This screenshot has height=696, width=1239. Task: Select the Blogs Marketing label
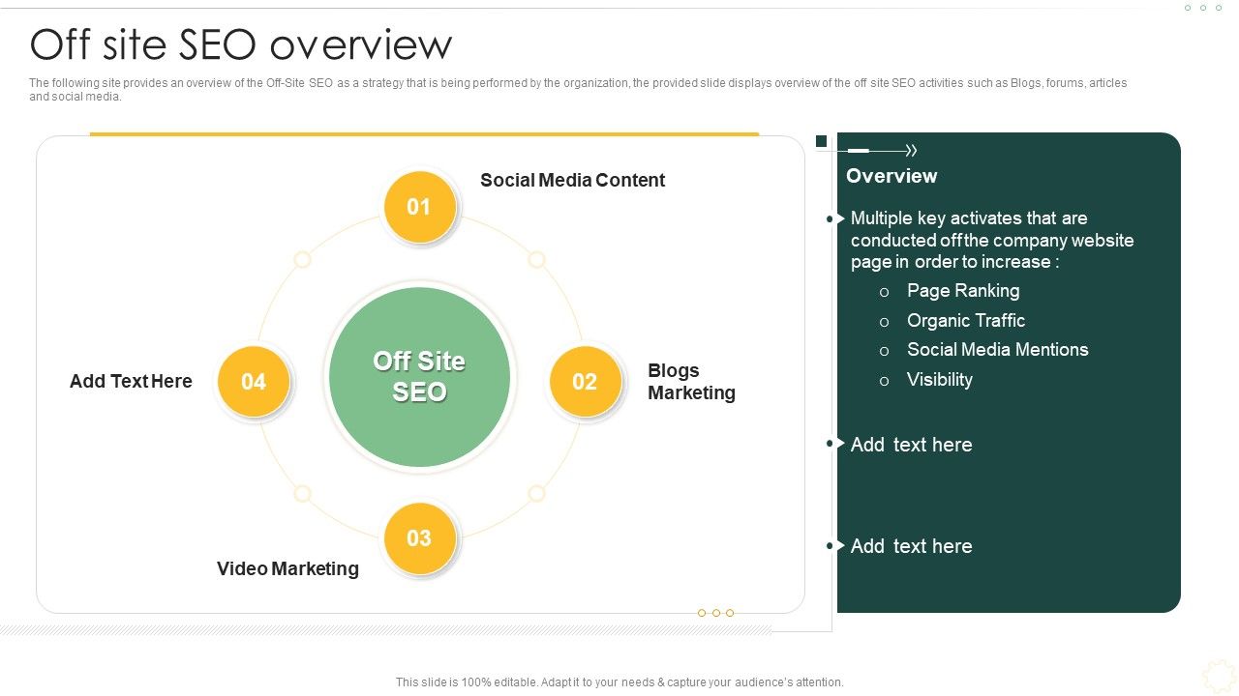click(x=691, y=382)
